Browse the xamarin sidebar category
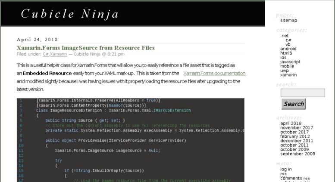 coord(288,75)
